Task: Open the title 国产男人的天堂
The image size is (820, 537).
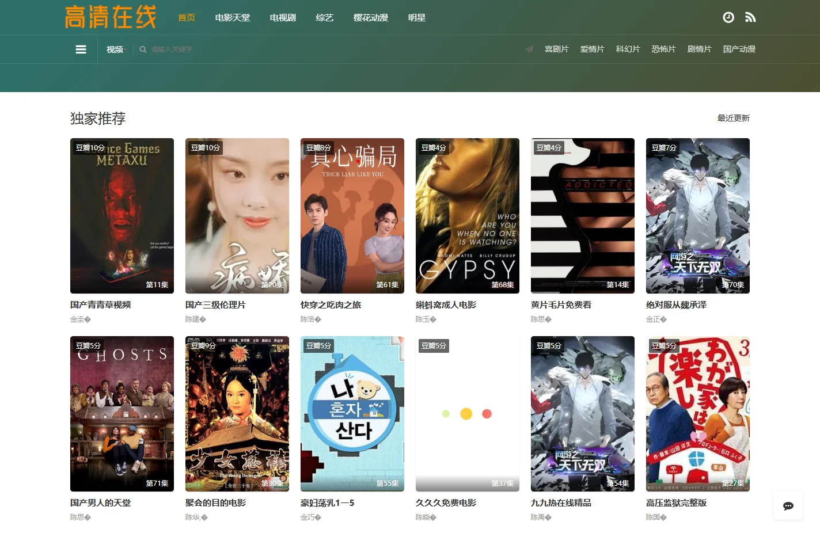Action: 101,503
